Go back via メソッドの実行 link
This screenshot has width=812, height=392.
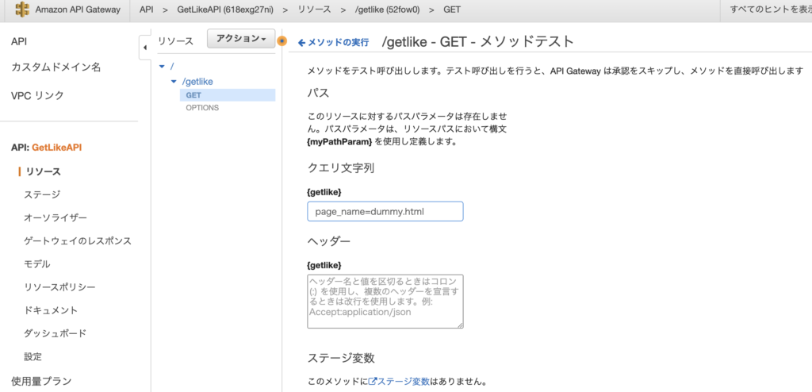tap(338, 43)
